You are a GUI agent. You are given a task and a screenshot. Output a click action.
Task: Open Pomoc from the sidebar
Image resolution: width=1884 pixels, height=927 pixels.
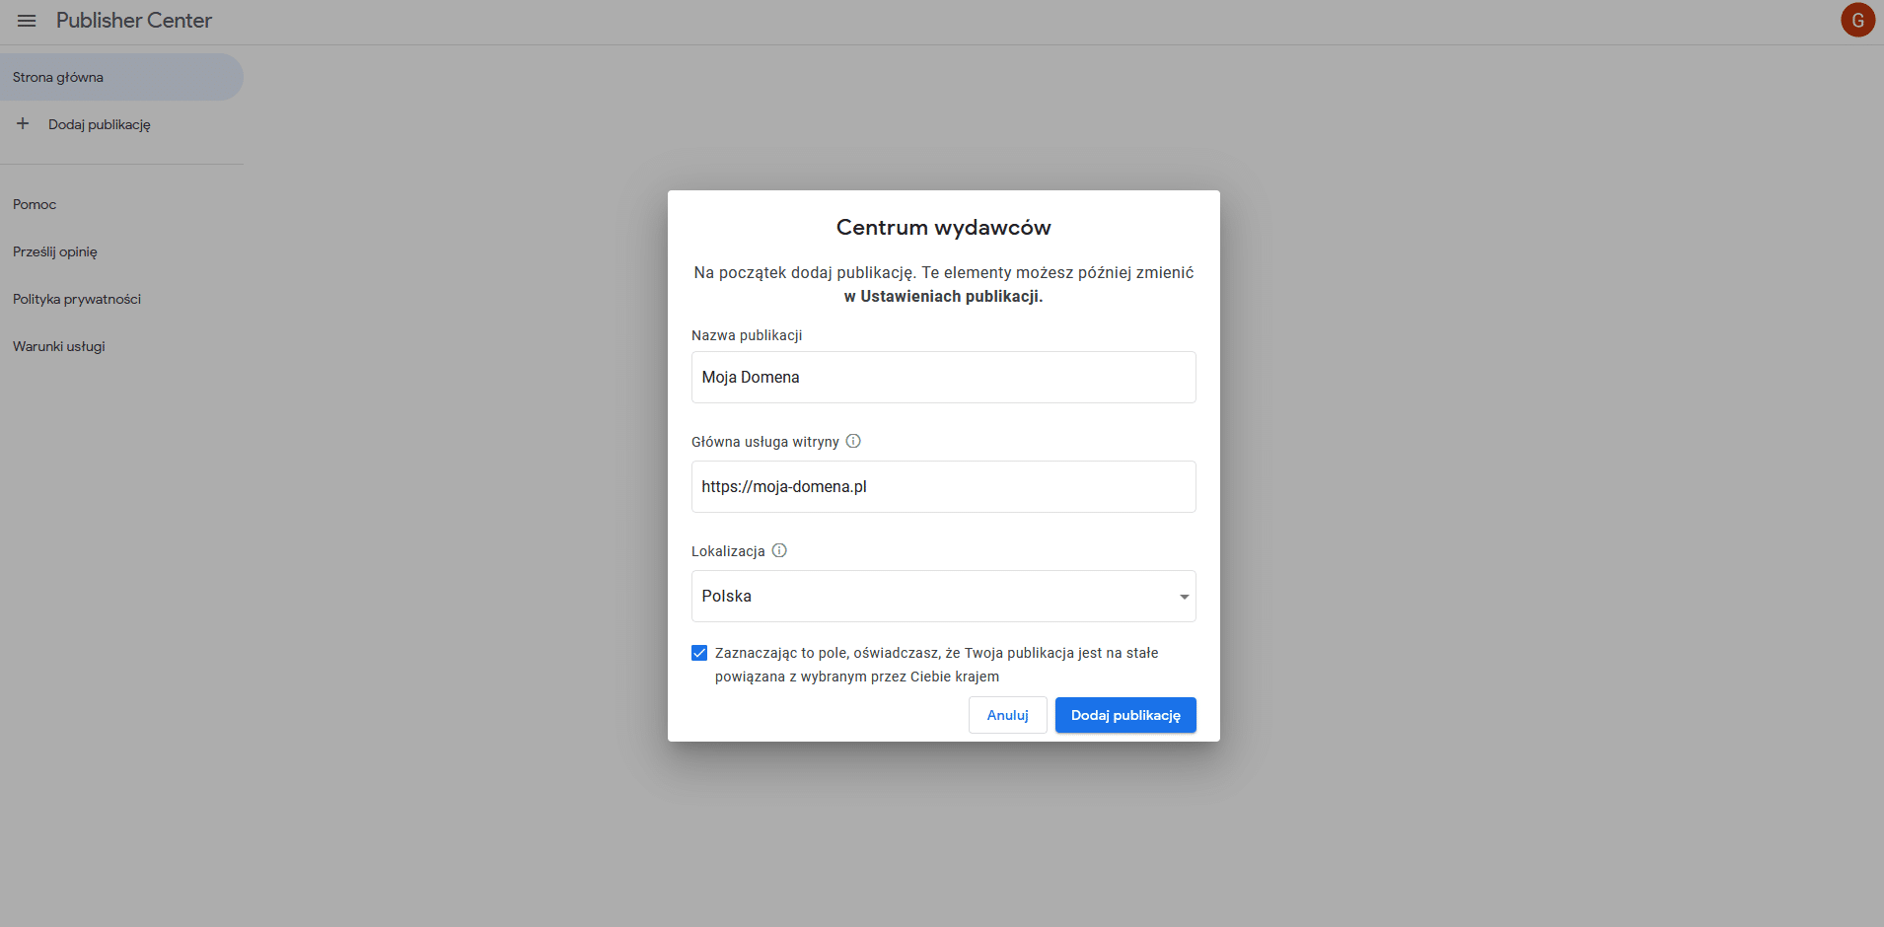35,204
